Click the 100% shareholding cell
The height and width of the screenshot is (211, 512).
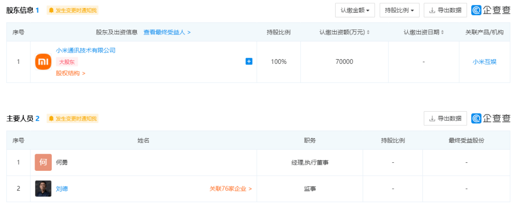pos(279,62)
